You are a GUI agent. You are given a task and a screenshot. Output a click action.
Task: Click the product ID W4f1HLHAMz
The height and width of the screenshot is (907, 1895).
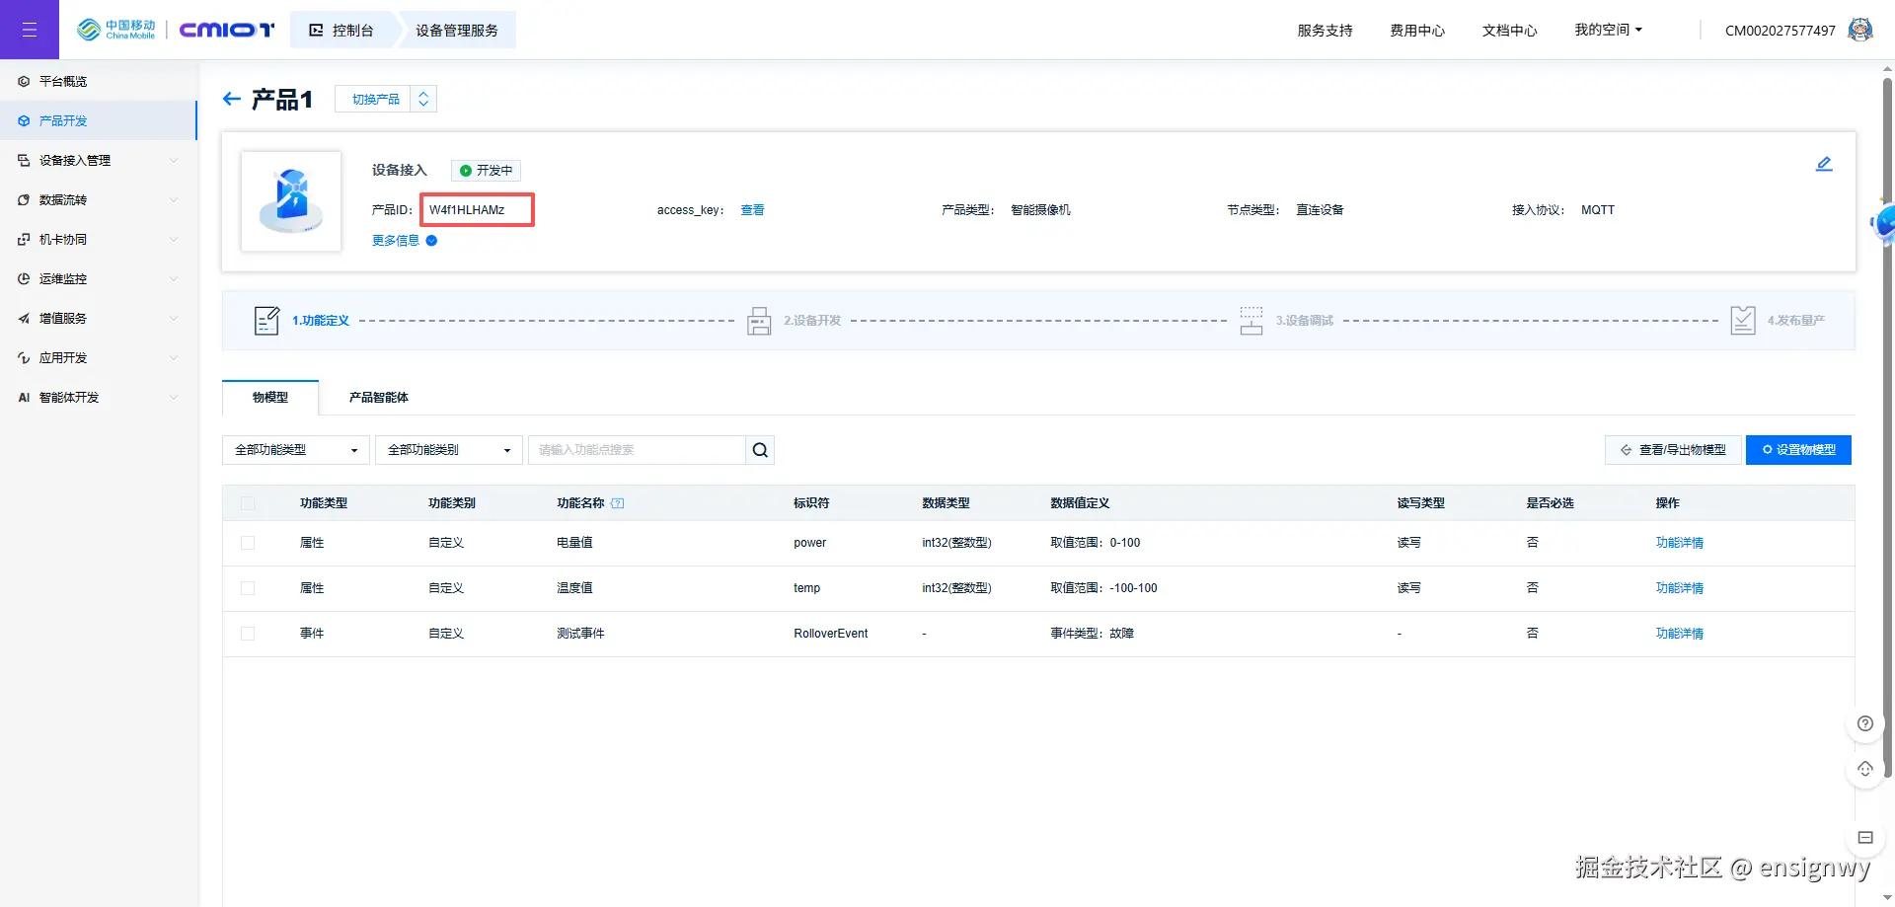tap(467, 210)
